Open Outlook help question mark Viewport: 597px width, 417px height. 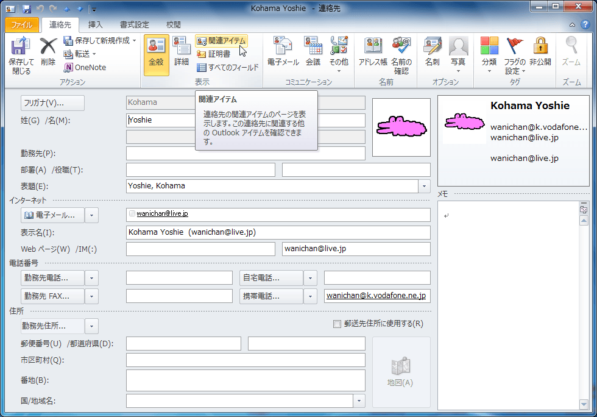click(x=585, y=24)
